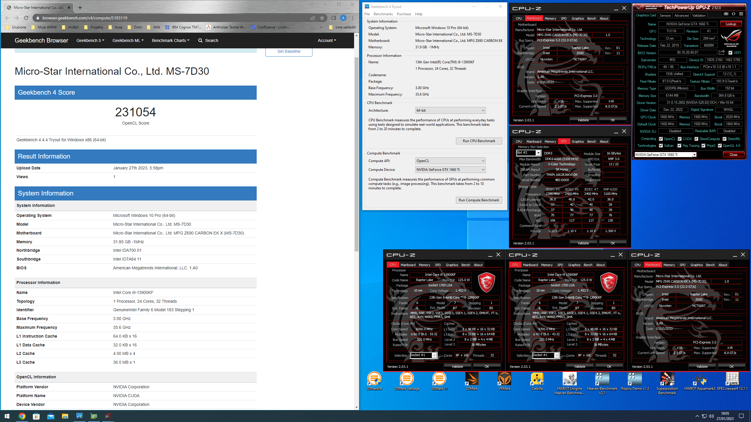Open the 3DMark 11 desktop shortcut
The image size is (751, 422).
[439, 381]
